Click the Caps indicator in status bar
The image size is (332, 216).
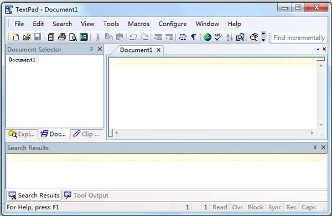point(309,207)
